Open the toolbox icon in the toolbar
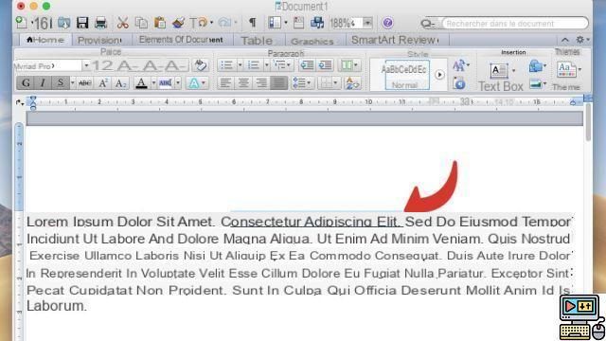 pos(298,23)
